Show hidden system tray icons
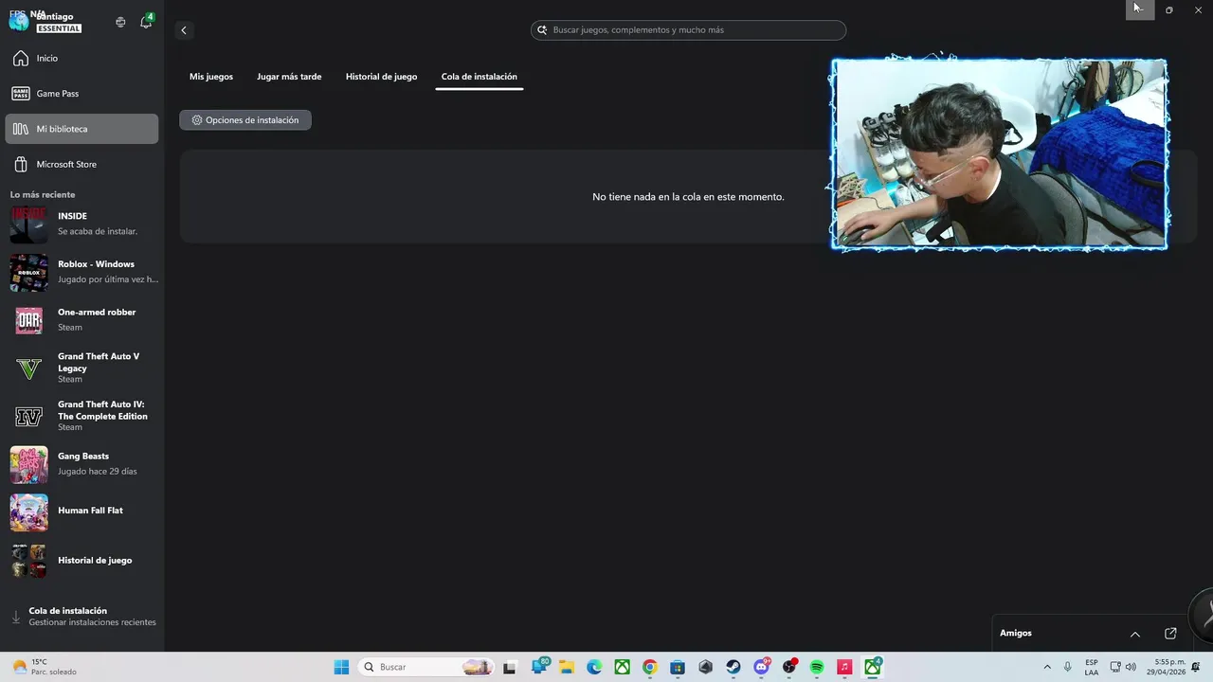 pos(1047,667)
